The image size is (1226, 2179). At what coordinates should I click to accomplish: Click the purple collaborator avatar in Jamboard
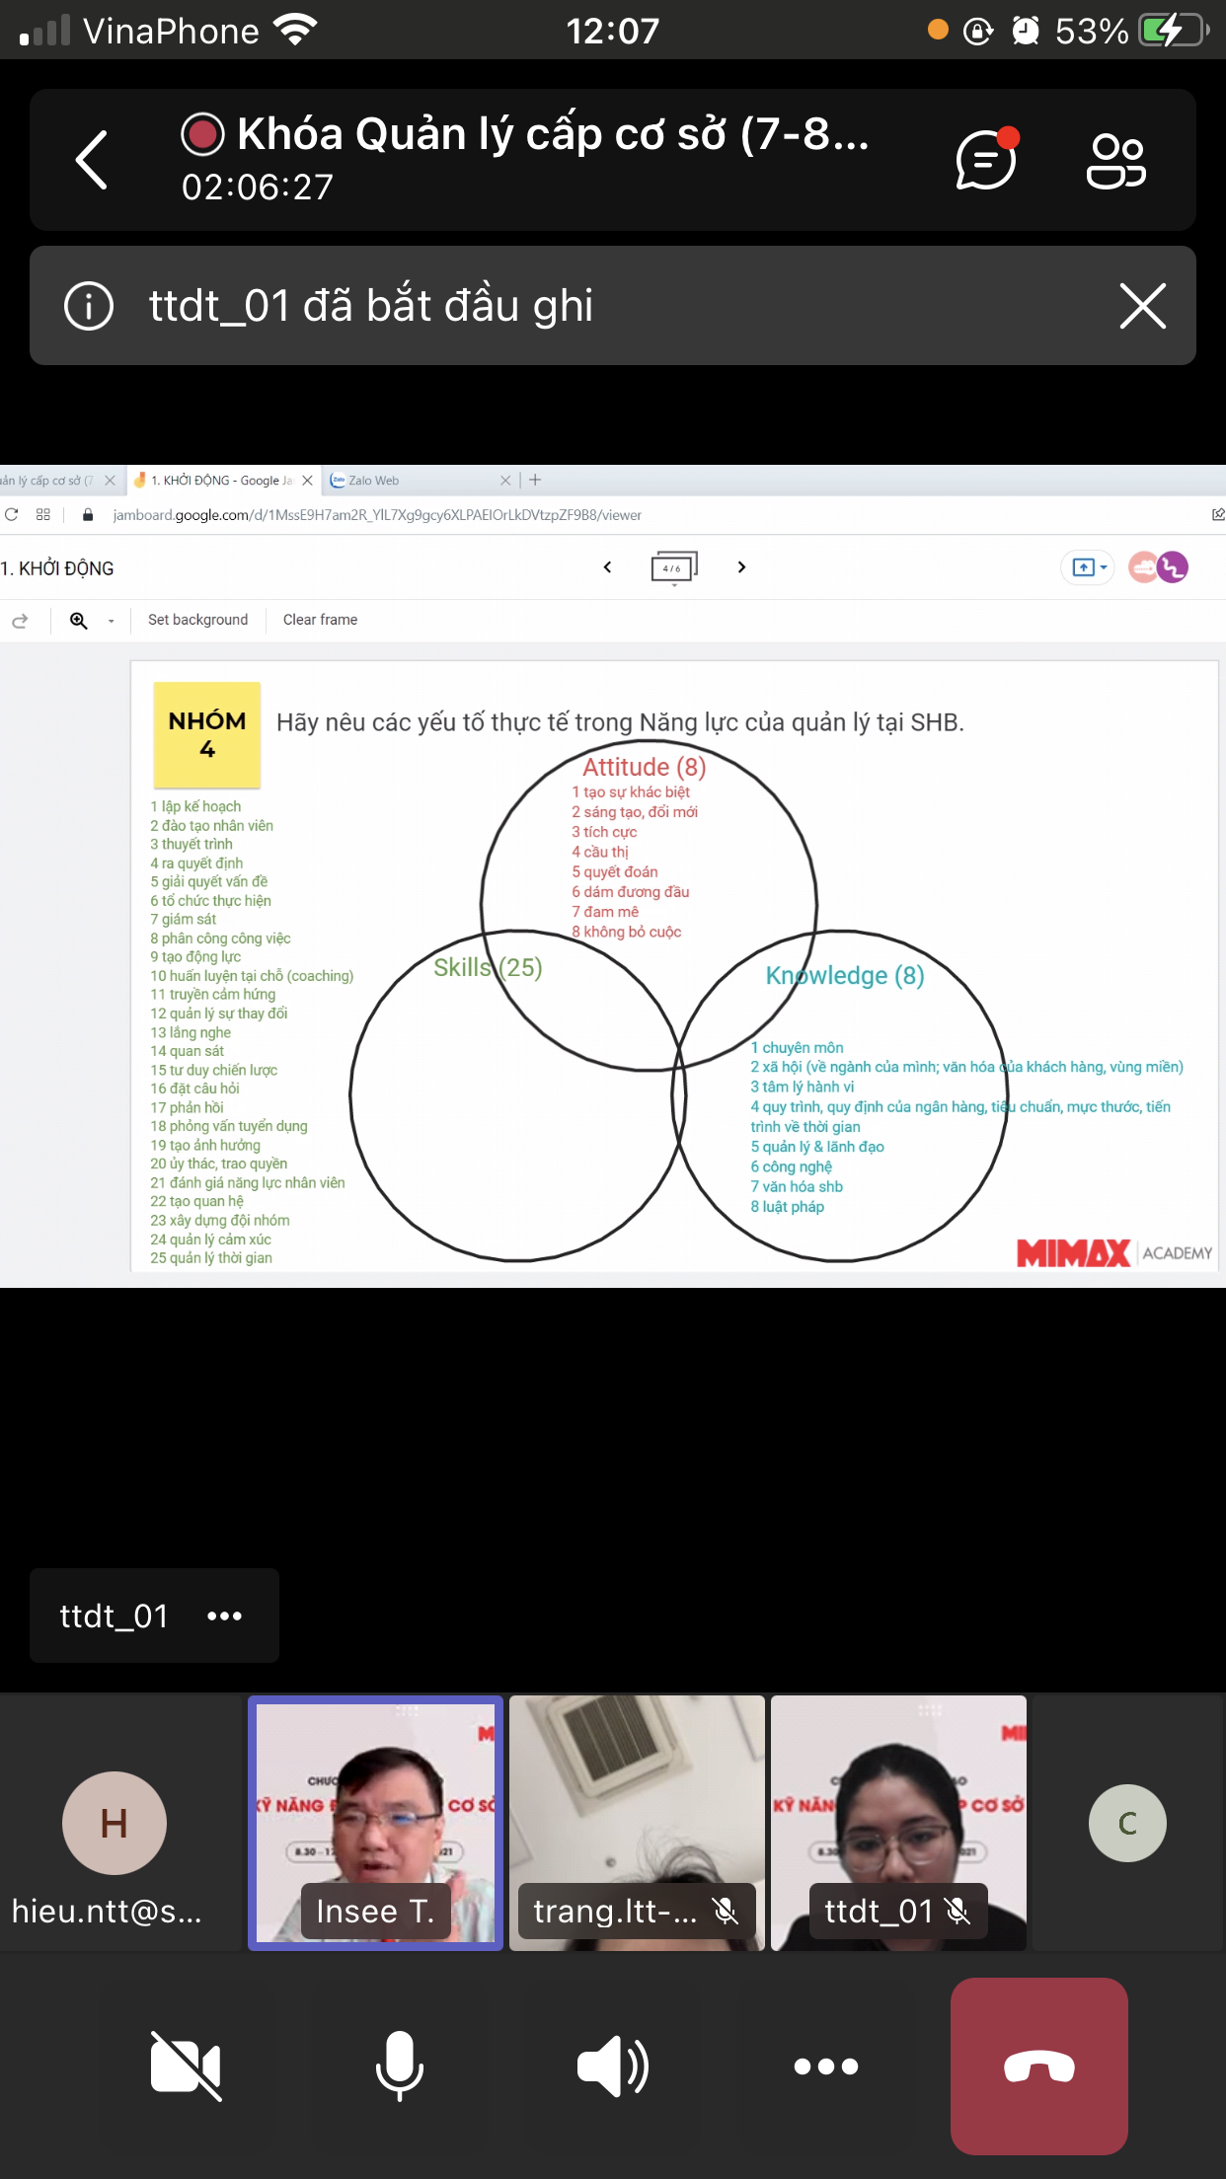(1173, 567)
